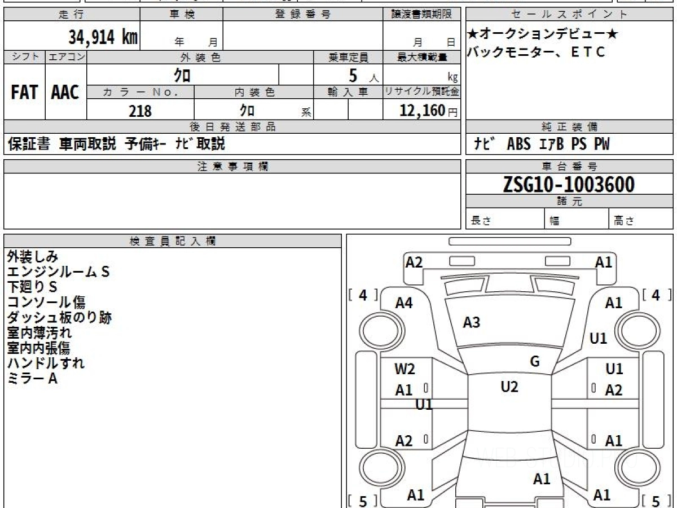Select inspector note エンジンルームS
The image size is (677, 508).
coord(59,272)
